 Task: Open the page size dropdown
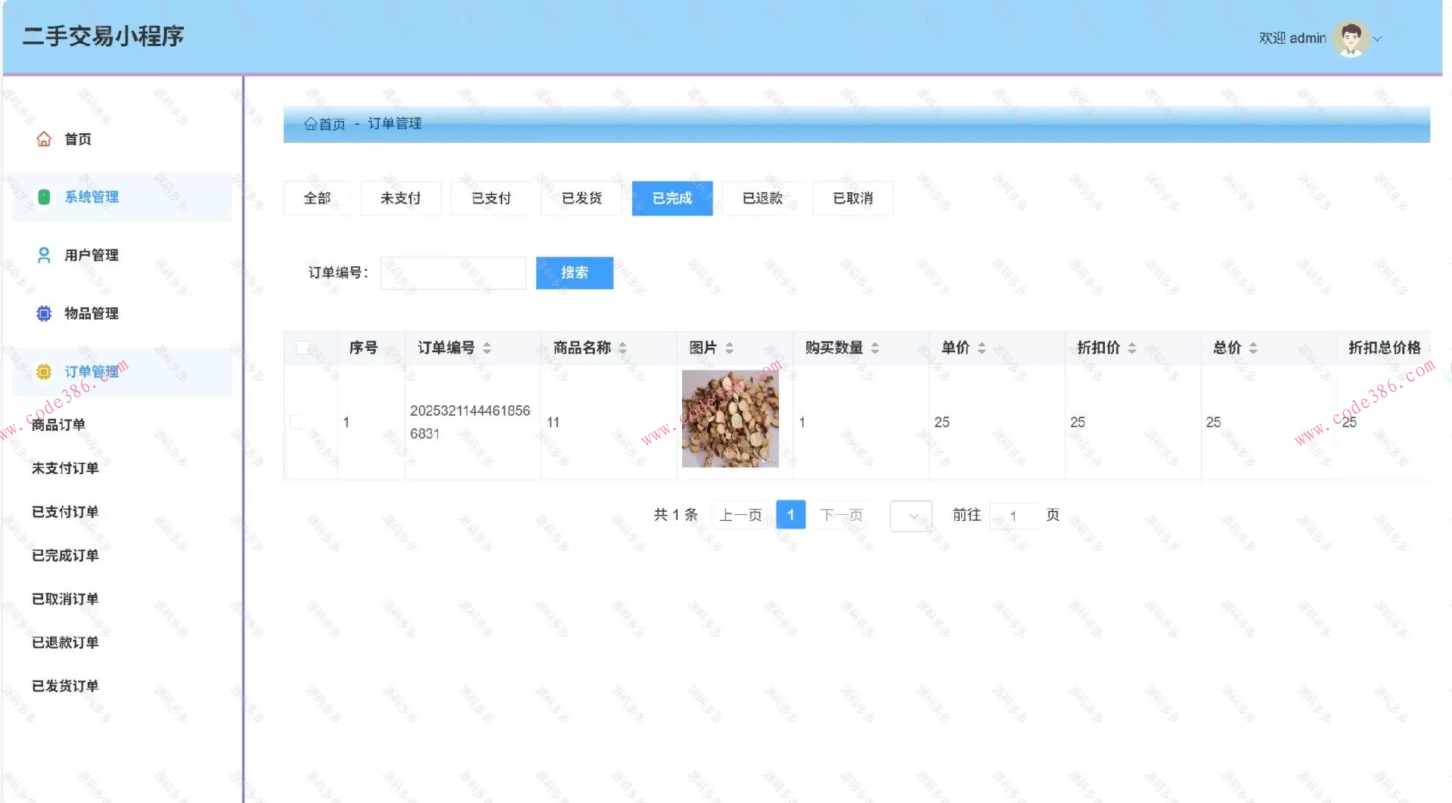pyautogui.click(x=910, y=515)
